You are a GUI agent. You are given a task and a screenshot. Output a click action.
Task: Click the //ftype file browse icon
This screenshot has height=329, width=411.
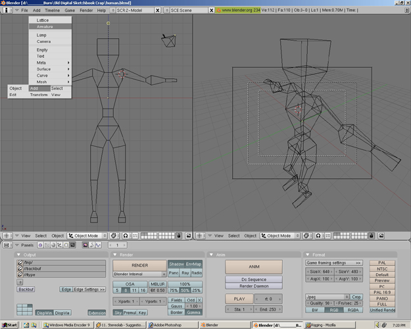[x=20, y=274]
